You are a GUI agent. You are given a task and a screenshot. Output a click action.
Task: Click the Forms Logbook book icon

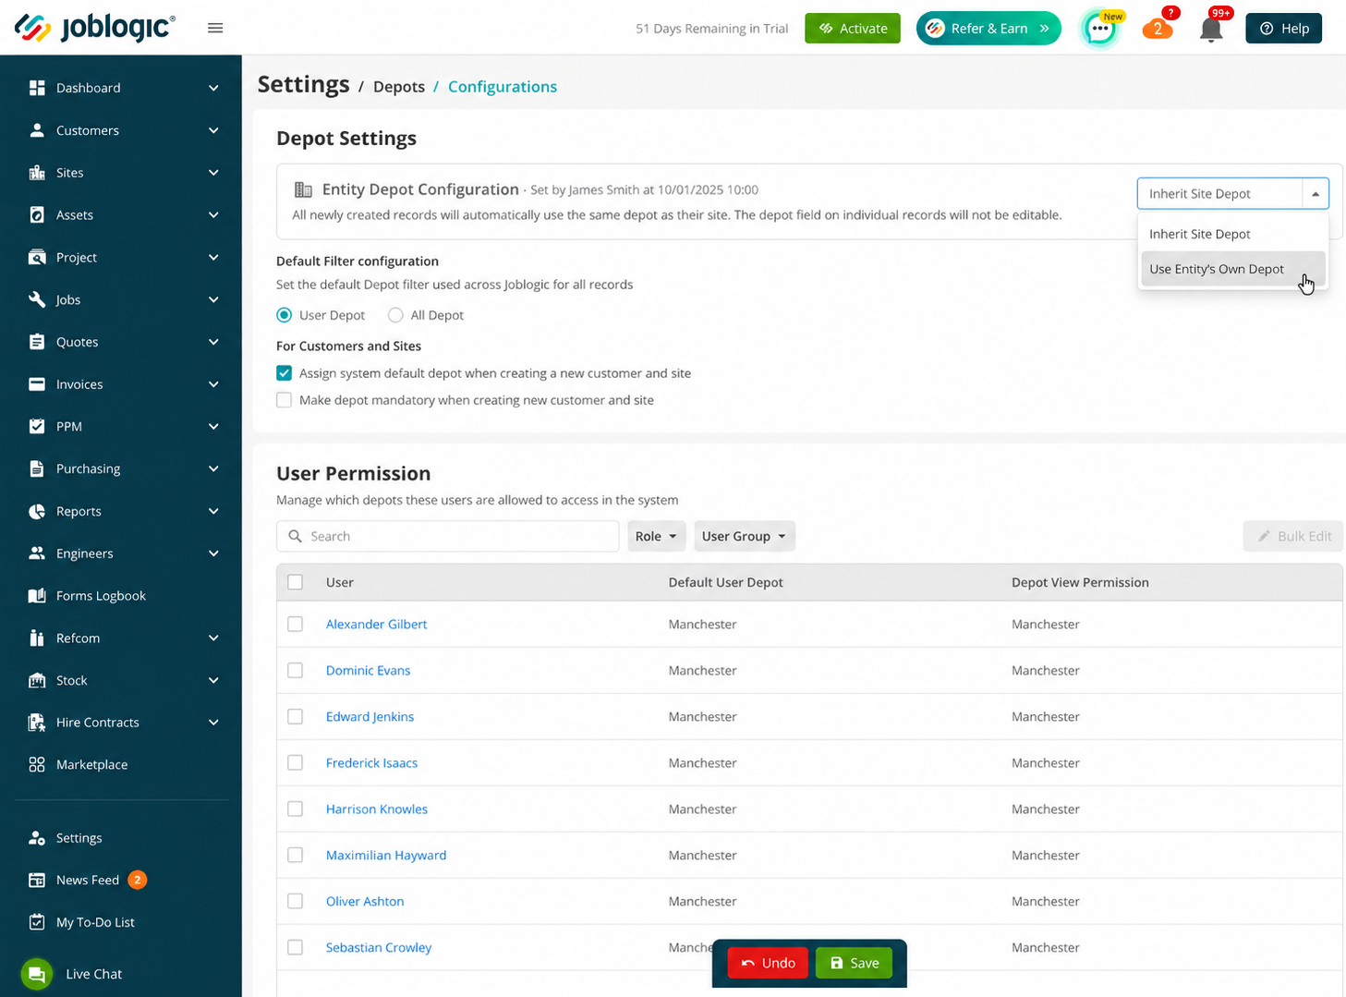pos(37,596)
